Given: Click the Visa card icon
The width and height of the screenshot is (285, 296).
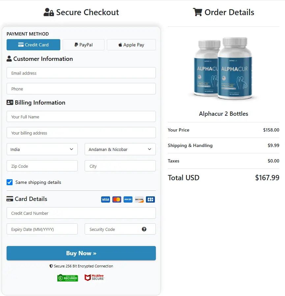Looking at the screenshot, I should [x=105, y=199].
